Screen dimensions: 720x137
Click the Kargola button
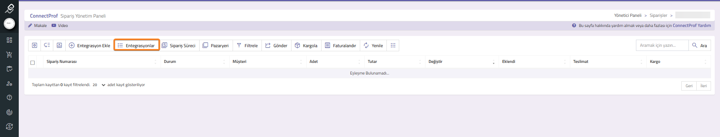click(306, 45)
